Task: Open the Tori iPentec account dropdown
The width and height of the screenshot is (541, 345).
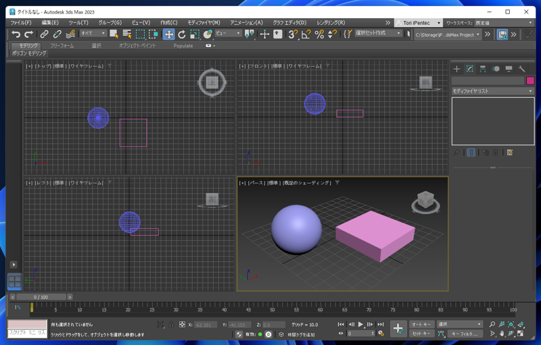Action: 419,23
